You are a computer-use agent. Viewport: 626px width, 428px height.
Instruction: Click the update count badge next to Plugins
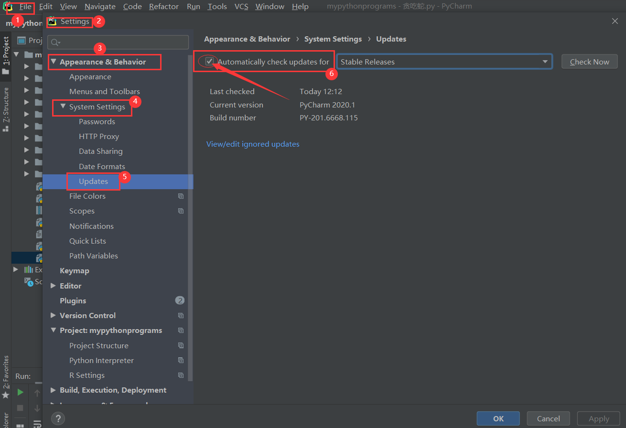180,300
